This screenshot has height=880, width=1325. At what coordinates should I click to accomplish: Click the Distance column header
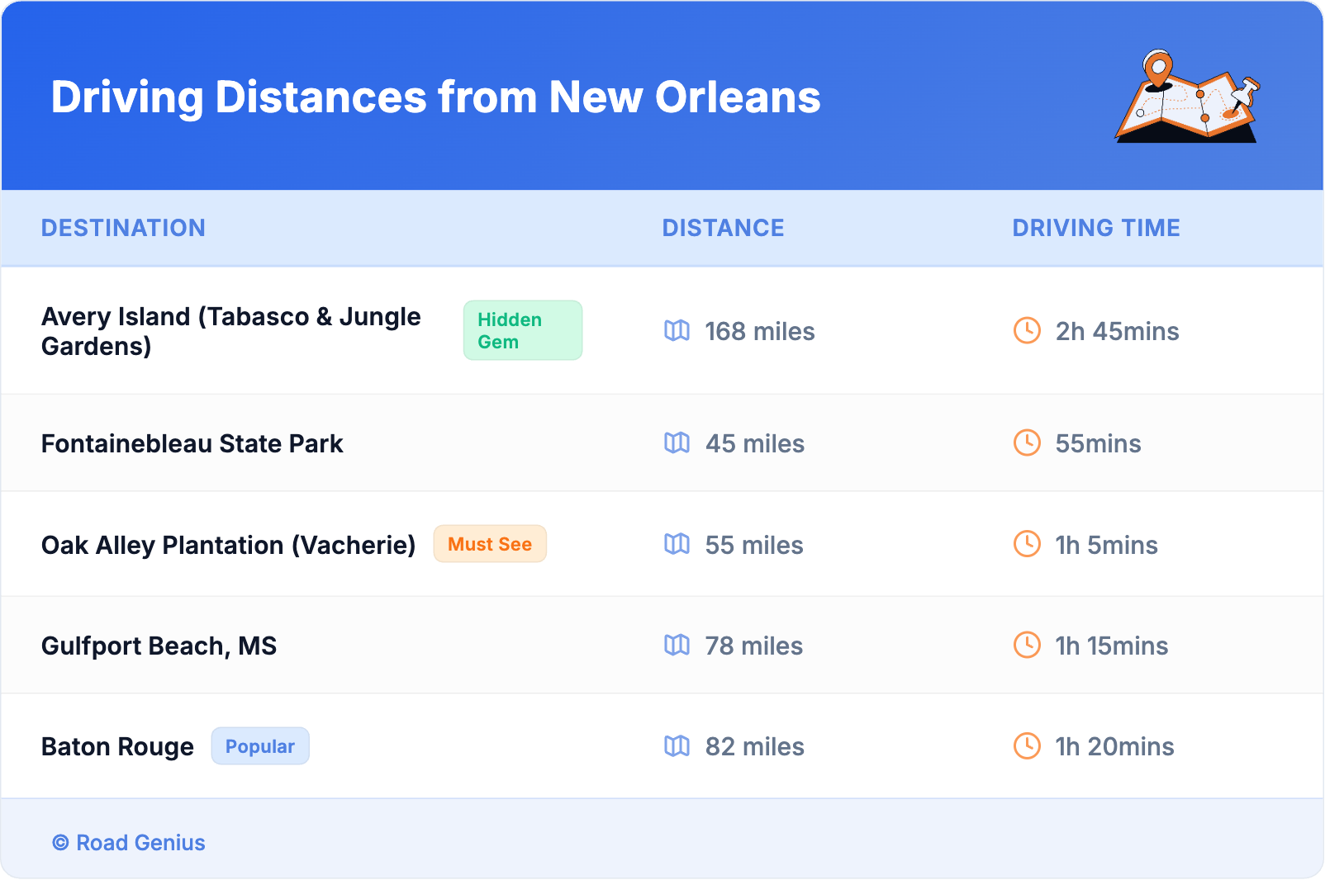tap(723, 228)
